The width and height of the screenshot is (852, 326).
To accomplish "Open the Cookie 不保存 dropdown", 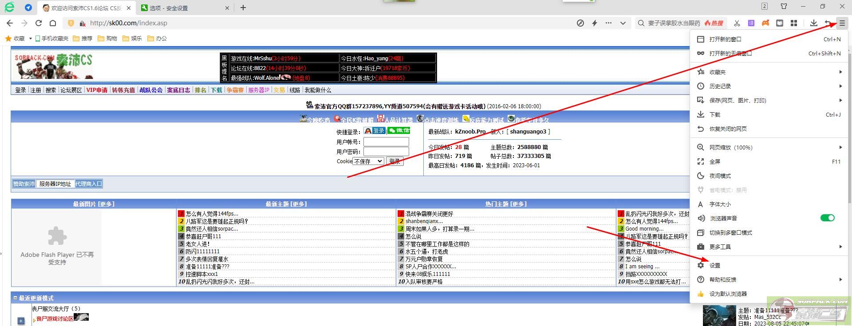I will pos(368,161).
